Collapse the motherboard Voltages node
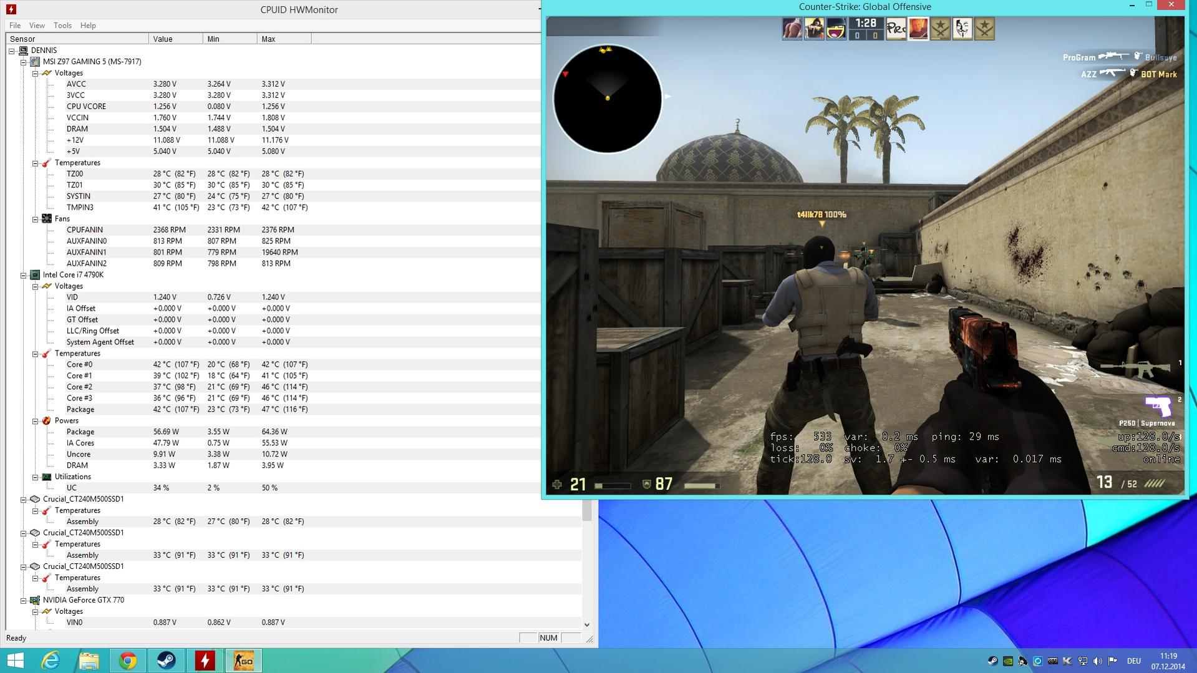The image size is (1197, 673). (36, 73)
